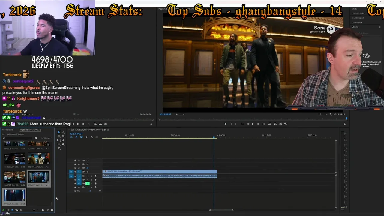Select the Rectangle tool

(59, 144)
